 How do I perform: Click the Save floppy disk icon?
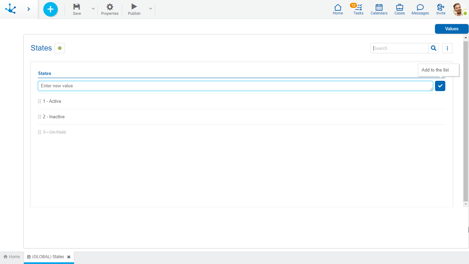(77, 7)
